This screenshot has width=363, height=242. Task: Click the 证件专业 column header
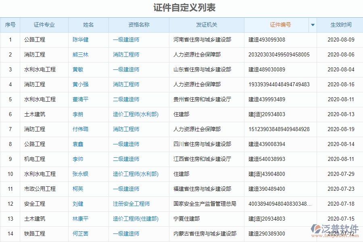click(x=44, y=25)
